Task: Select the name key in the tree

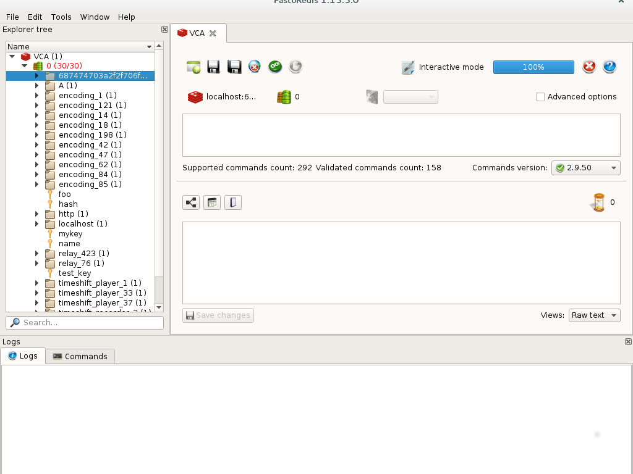Action: (69, 243)
